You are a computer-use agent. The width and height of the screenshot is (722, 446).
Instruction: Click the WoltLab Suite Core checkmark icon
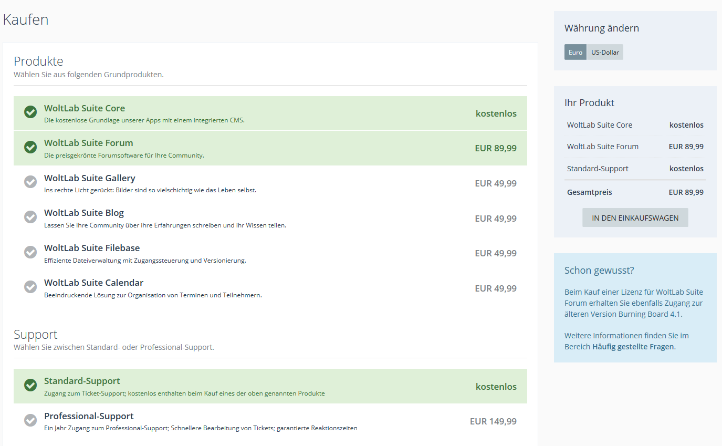[x=30, y=112]
